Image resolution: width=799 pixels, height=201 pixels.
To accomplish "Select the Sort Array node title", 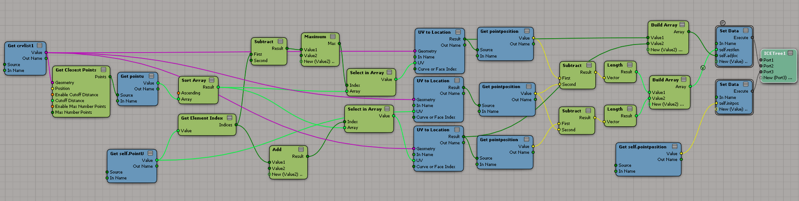I will [194, 80].
